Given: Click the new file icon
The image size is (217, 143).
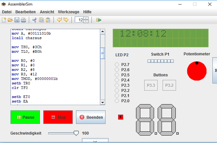Looking at the screenshot, I should click(x=4, y=20).
